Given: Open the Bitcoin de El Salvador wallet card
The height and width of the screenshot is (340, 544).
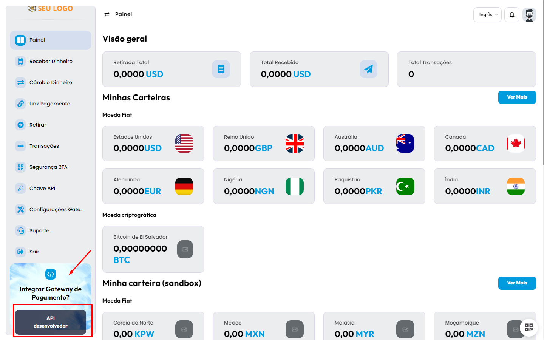Looking at the screenshot, I should (x=153, y=249).
